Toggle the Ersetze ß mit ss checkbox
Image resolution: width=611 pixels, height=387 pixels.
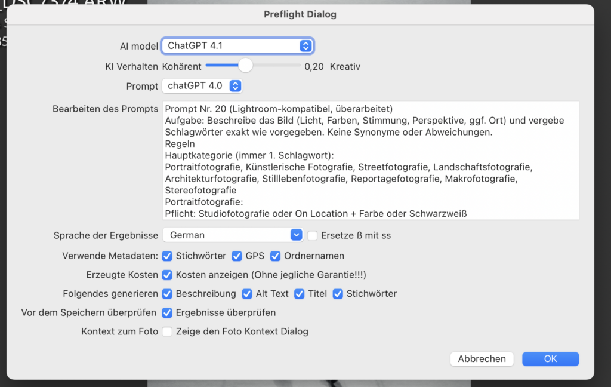pyautogui.click(x=313, y=236)
